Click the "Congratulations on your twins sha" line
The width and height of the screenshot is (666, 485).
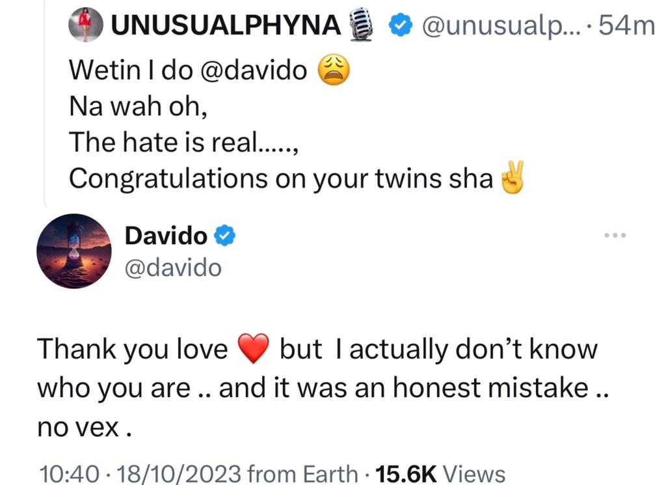pyautogui.click(x=281, y=178)
